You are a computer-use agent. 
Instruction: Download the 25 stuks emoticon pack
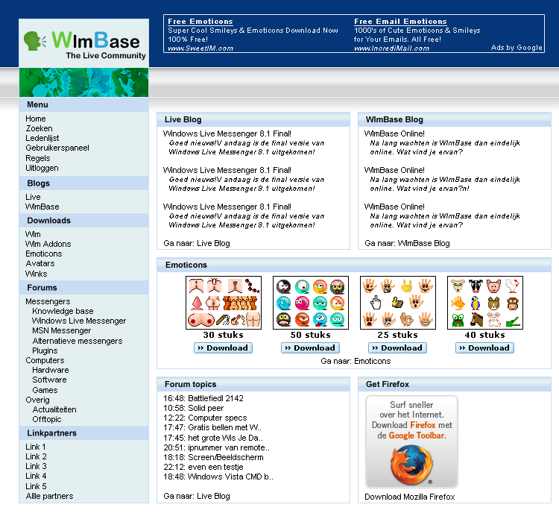click(397, 348)
